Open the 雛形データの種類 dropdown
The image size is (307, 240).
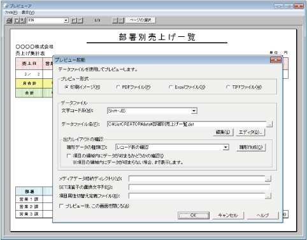coord(225,147)
